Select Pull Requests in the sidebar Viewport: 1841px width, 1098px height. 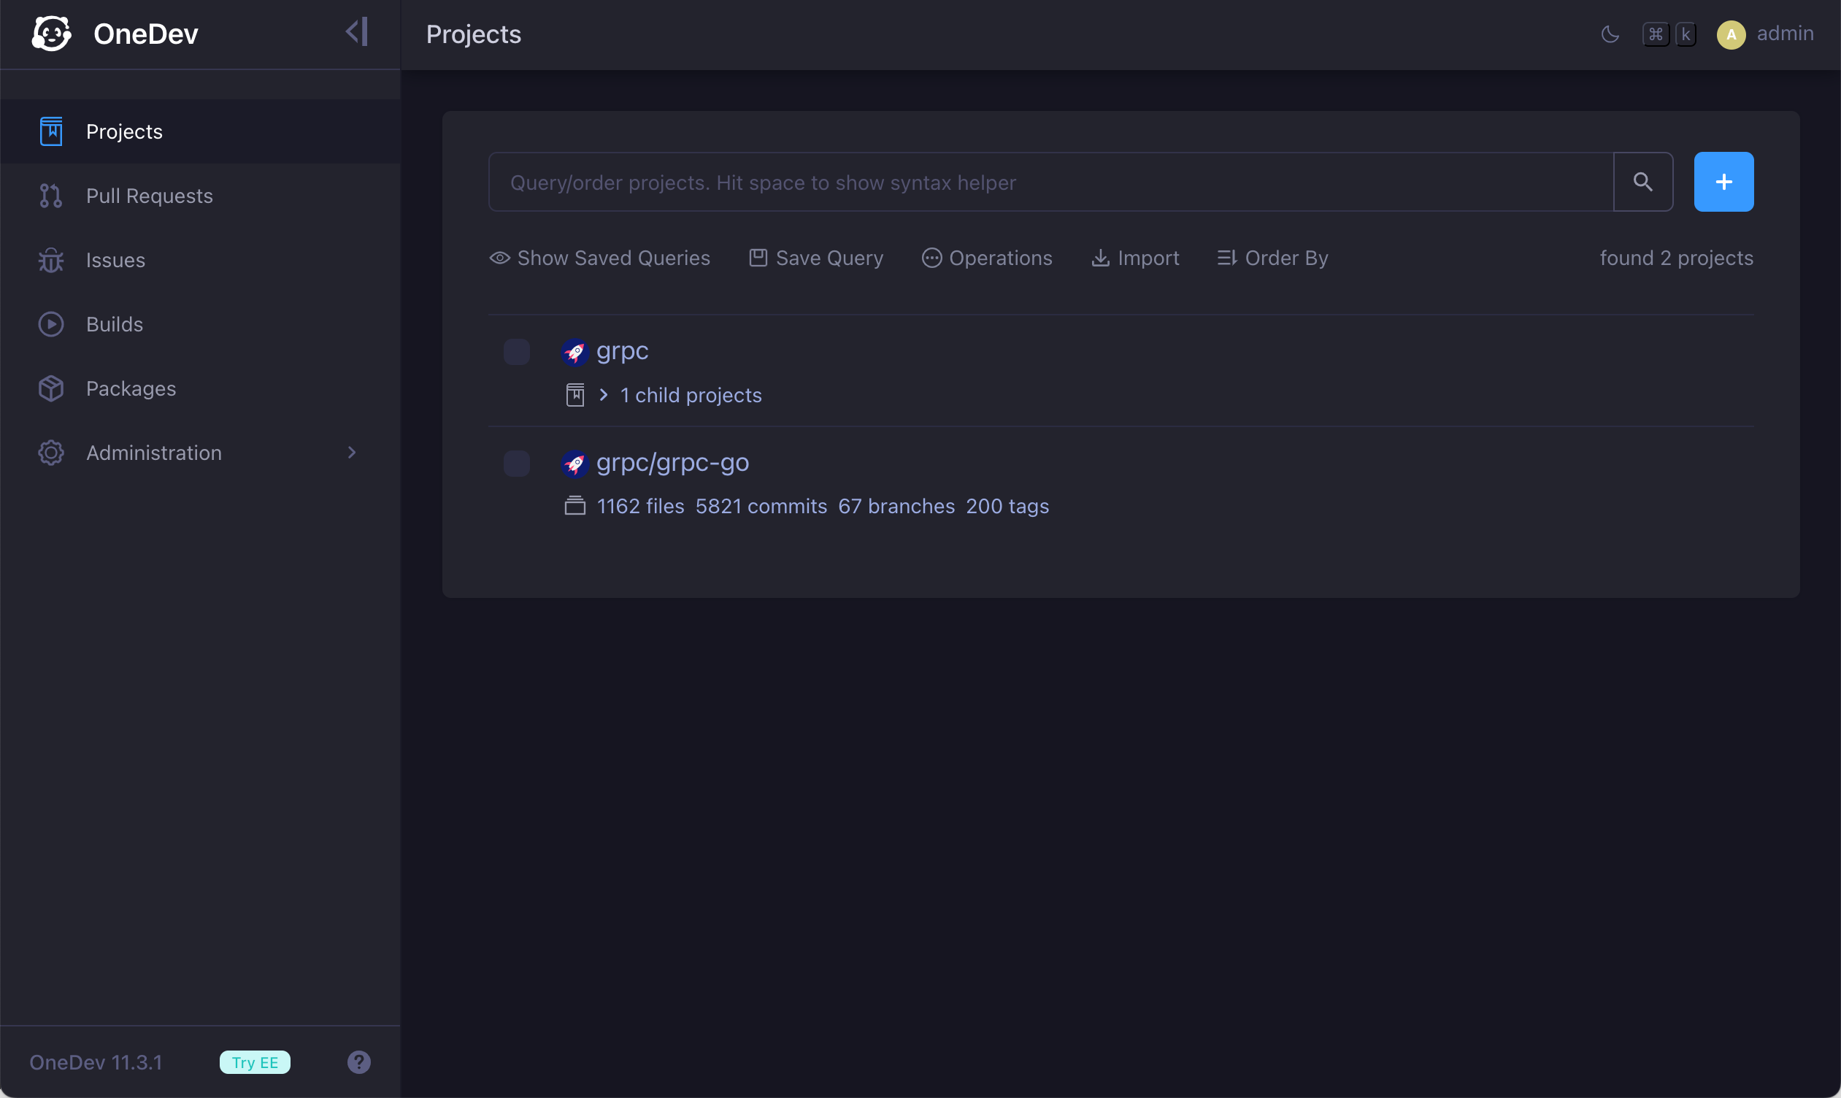[x=150, y=196]
